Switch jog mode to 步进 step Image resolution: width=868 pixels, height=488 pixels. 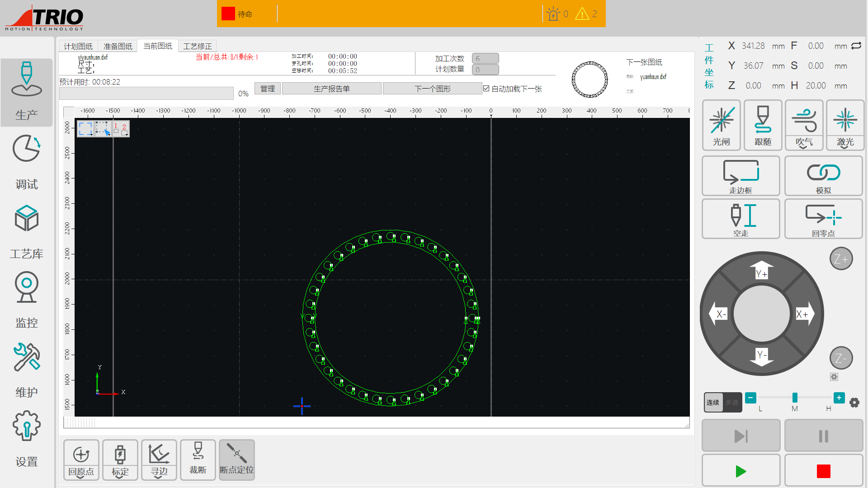click(x=732, y=402)
